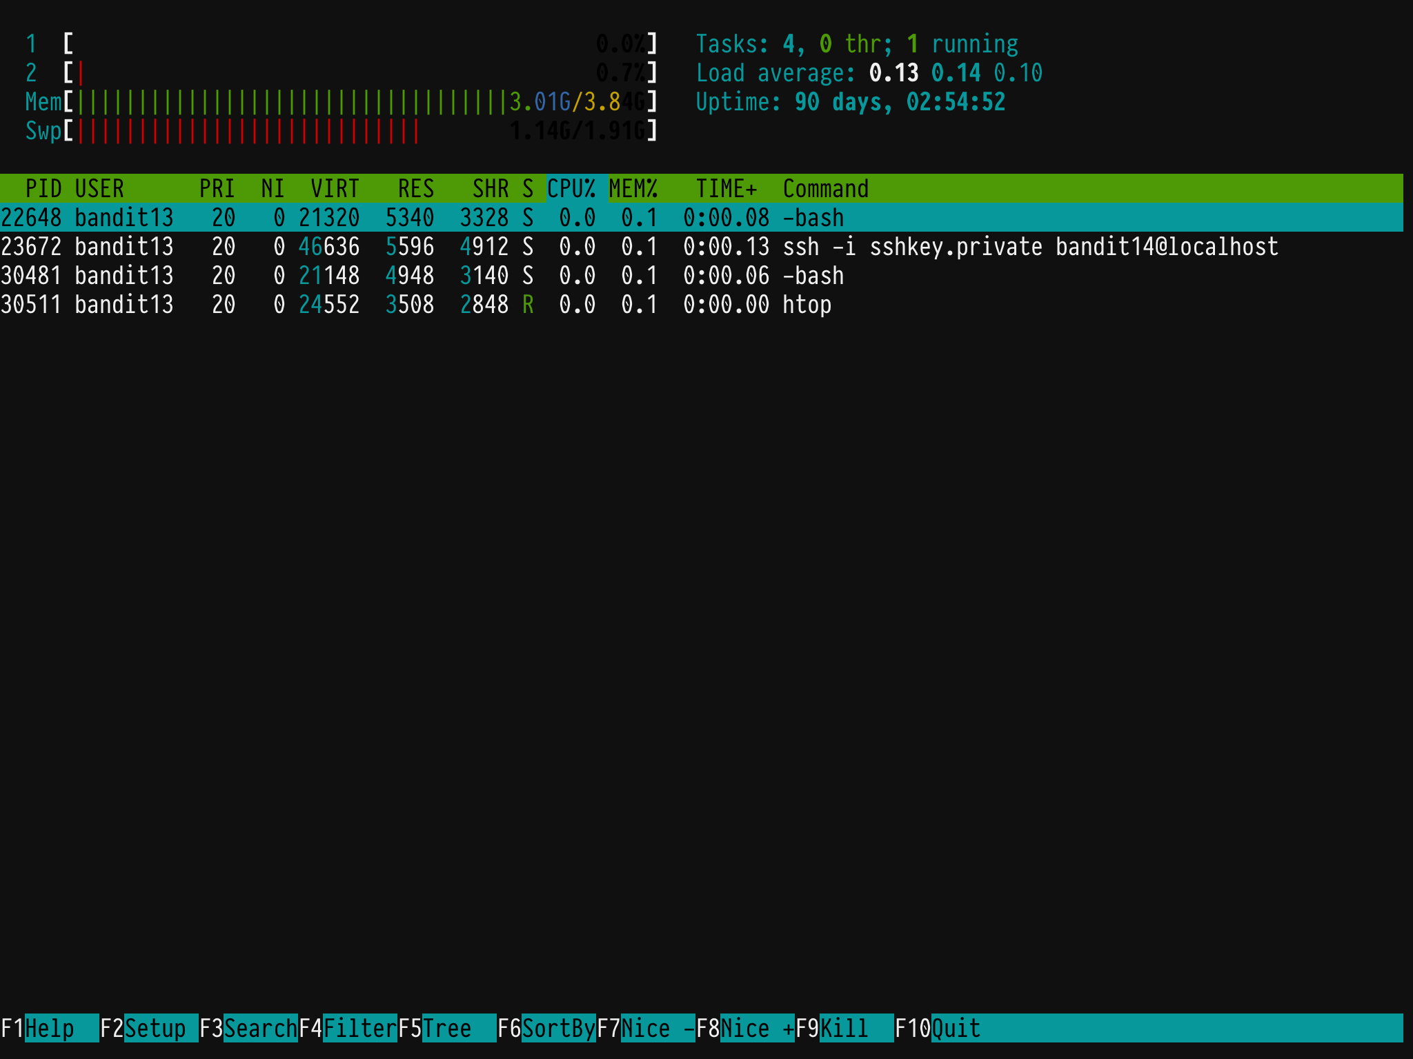1413x1059 pixels.
Task: Sort by the CPU% column header
Action: [571, 188]
